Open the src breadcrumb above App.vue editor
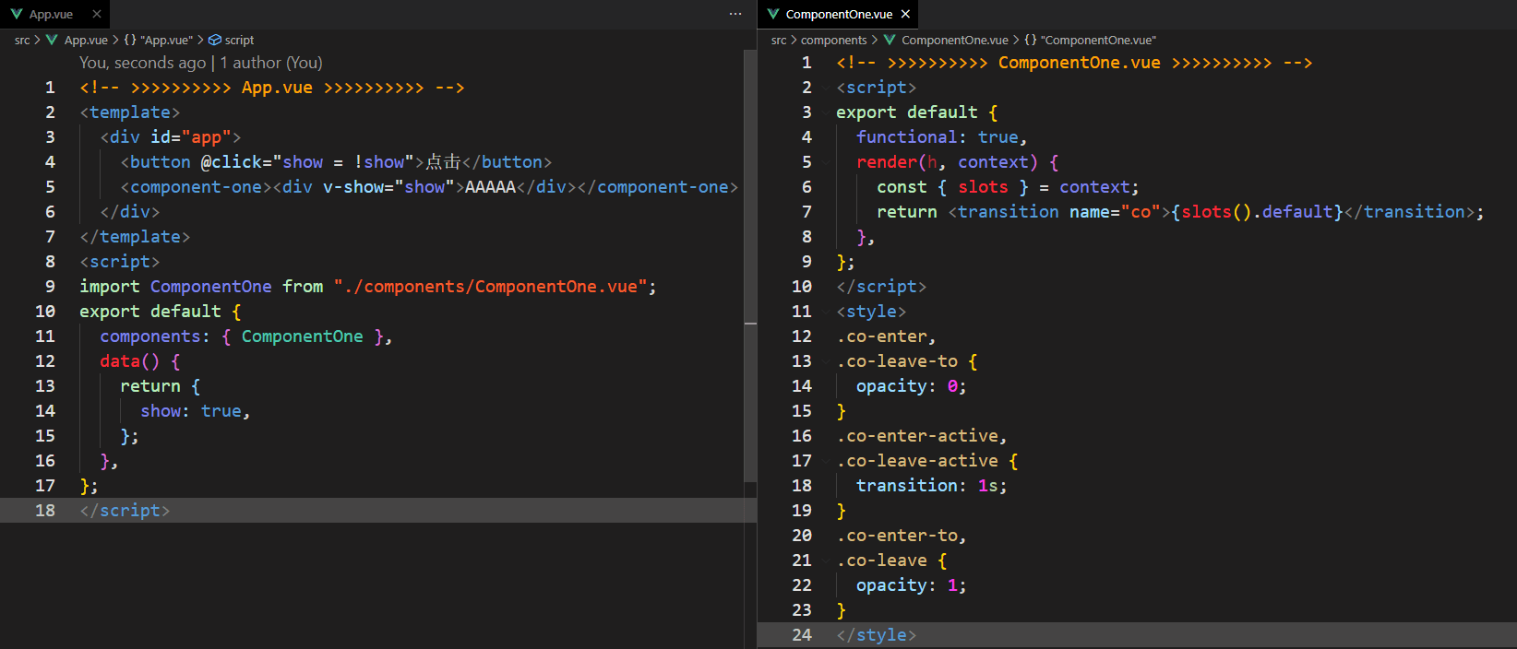Screen dimensions: 1517x649 coord(22,40)
